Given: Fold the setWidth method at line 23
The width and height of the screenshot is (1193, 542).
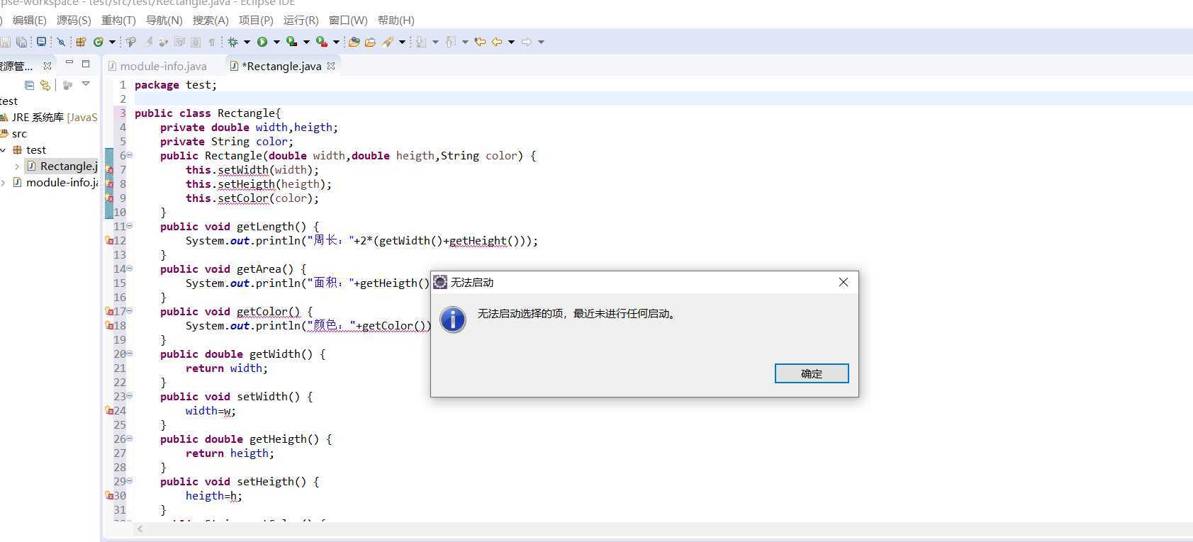Looking at the screenshot, I should coord(130,396).
